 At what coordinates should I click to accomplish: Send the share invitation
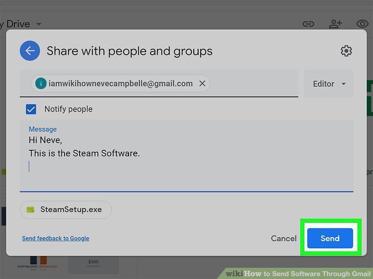coord(330,238)
